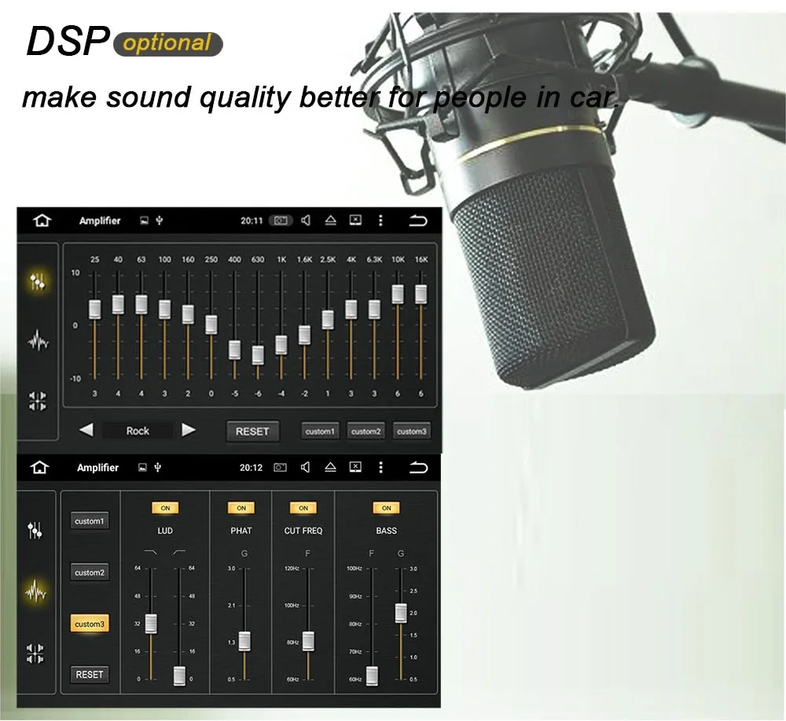Tap the close-screen box icon in the upper status bar
The image size is (786, 721).
355,219
